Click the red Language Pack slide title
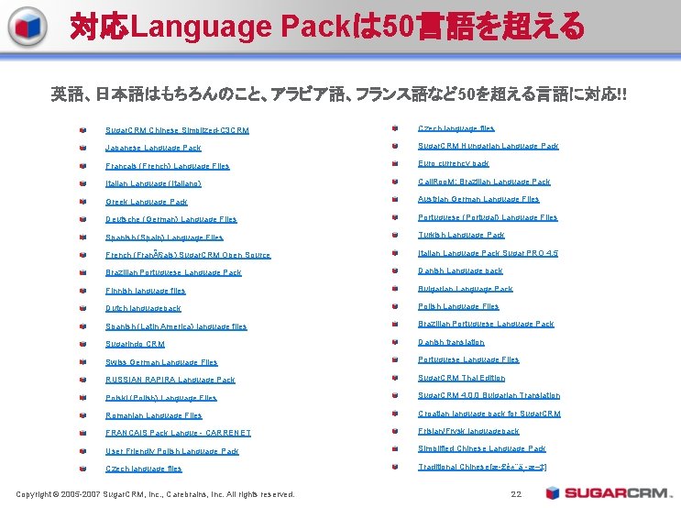This screenshot has height=508, width=681. (326, 27)
